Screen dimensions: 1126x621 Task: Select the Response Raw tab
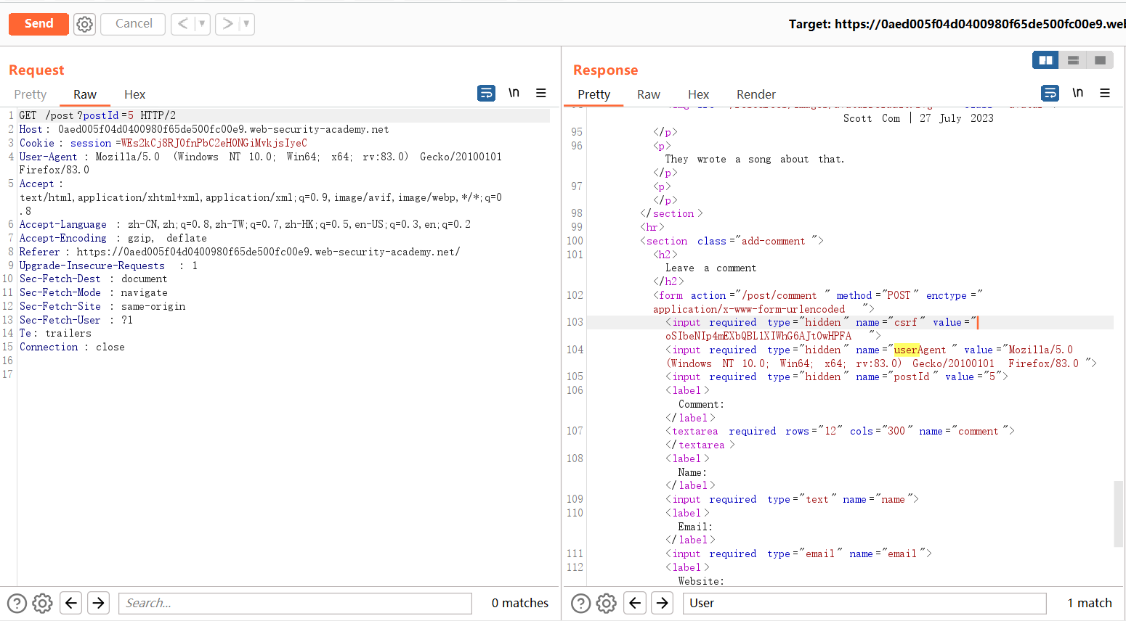tap(649, 94)
